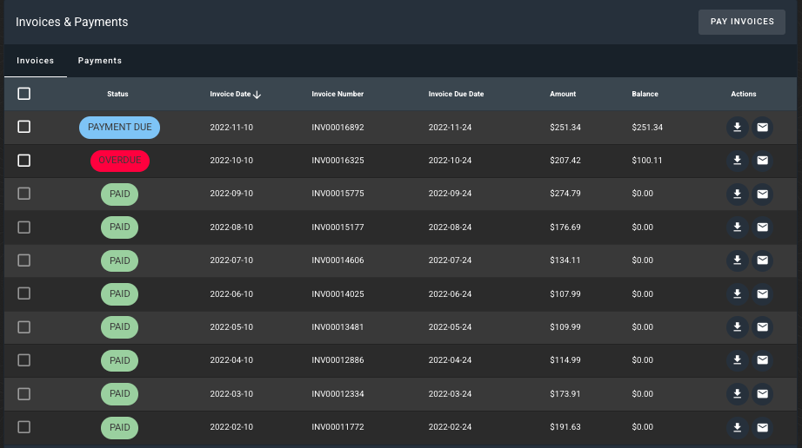Tick checkbox for invoice INV00013481

pos(24,327)
